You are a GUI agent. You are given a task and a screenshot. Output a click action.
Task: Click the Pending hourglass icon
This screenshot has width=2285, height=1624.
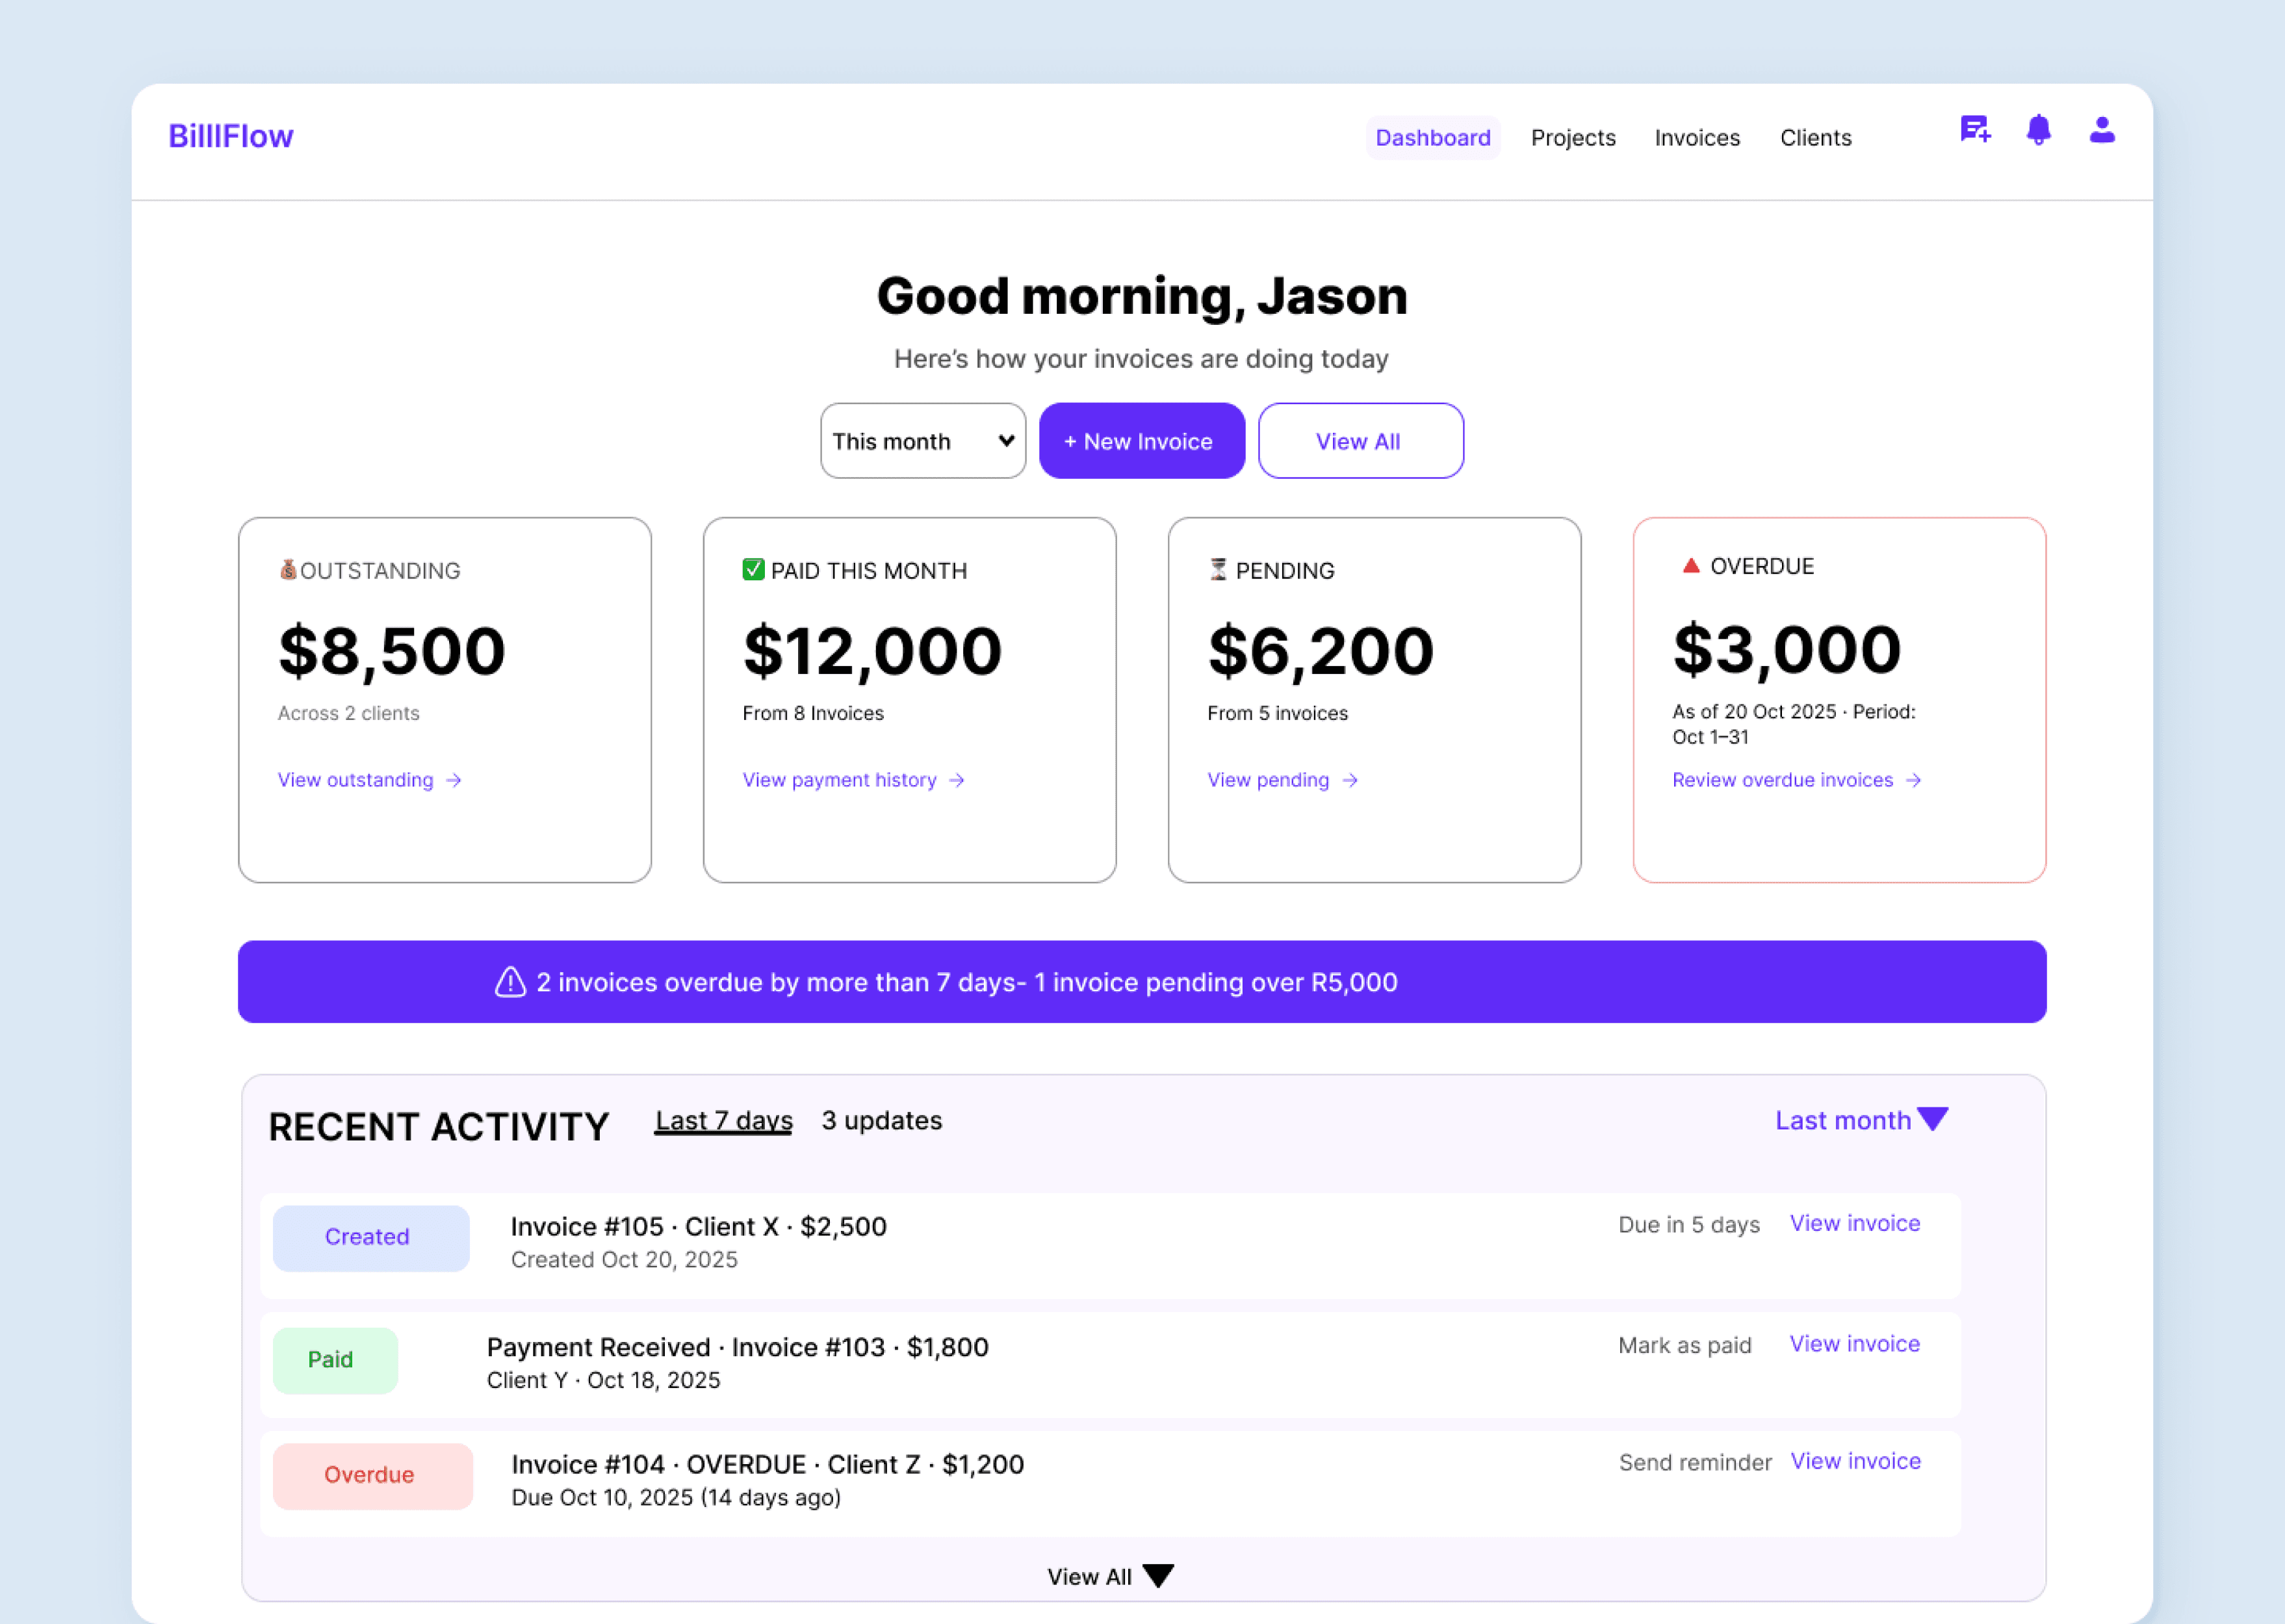coord(1218,570)
